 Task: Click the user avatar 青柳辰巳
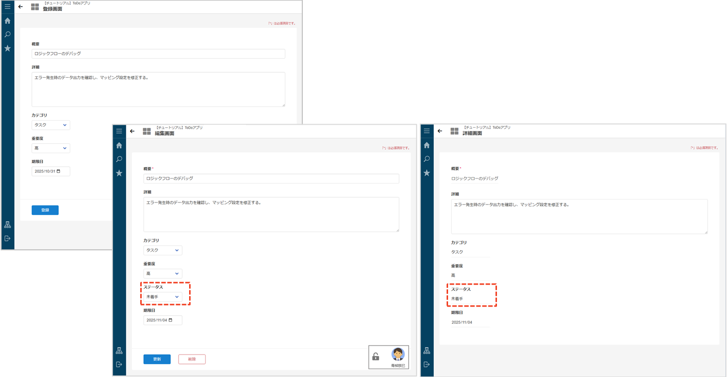tap(398, 355)
